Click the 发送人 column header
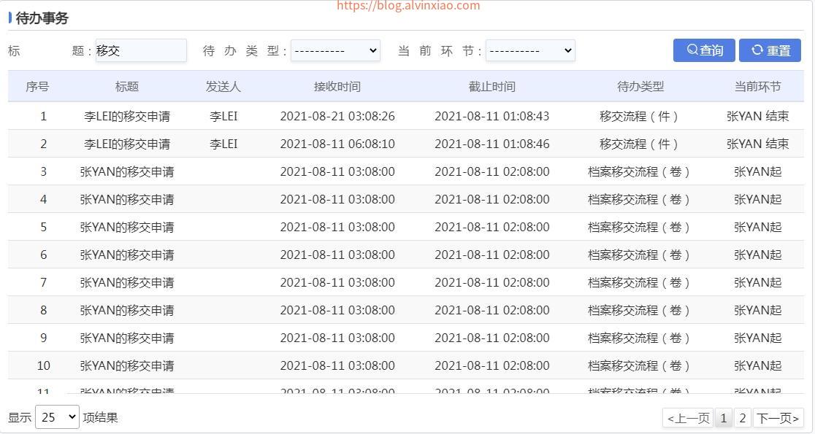 [223, 87]
